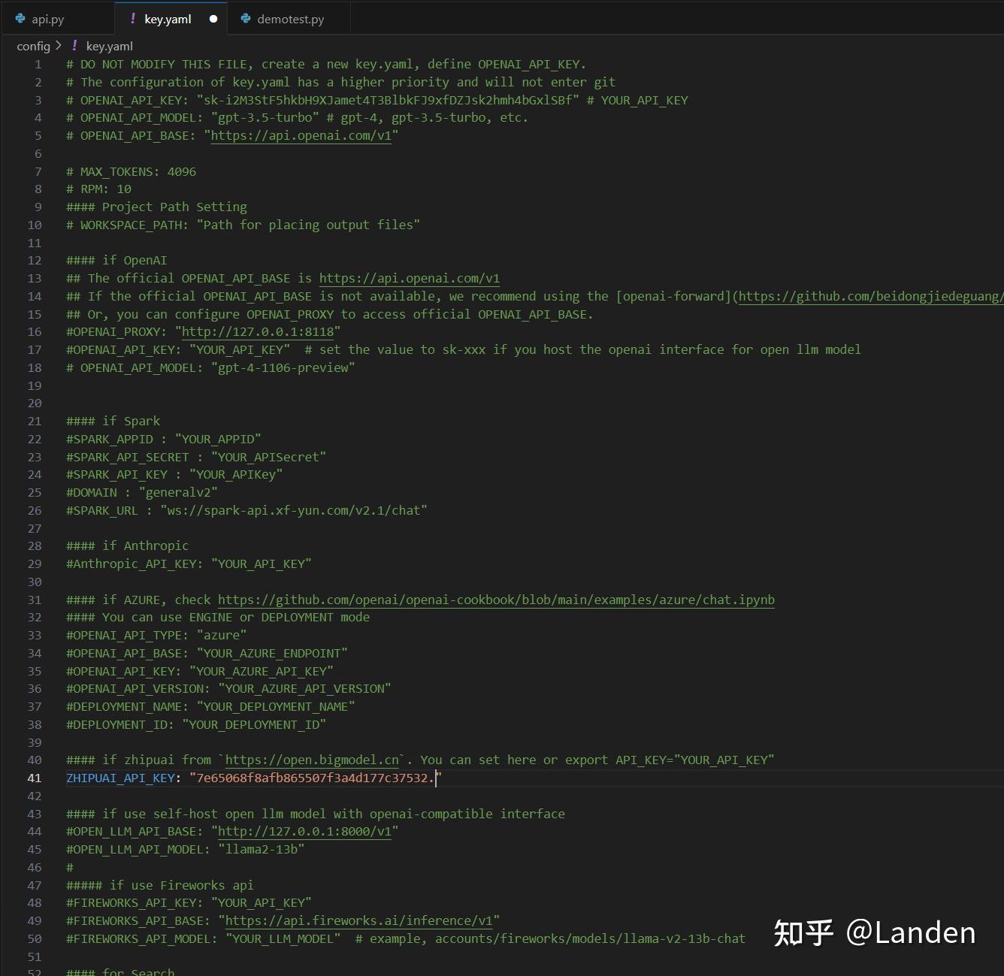Click the Python icon on api.py tab
Image resolution: width=1004 pixels, height=976 pixels.
click(20, 19)
